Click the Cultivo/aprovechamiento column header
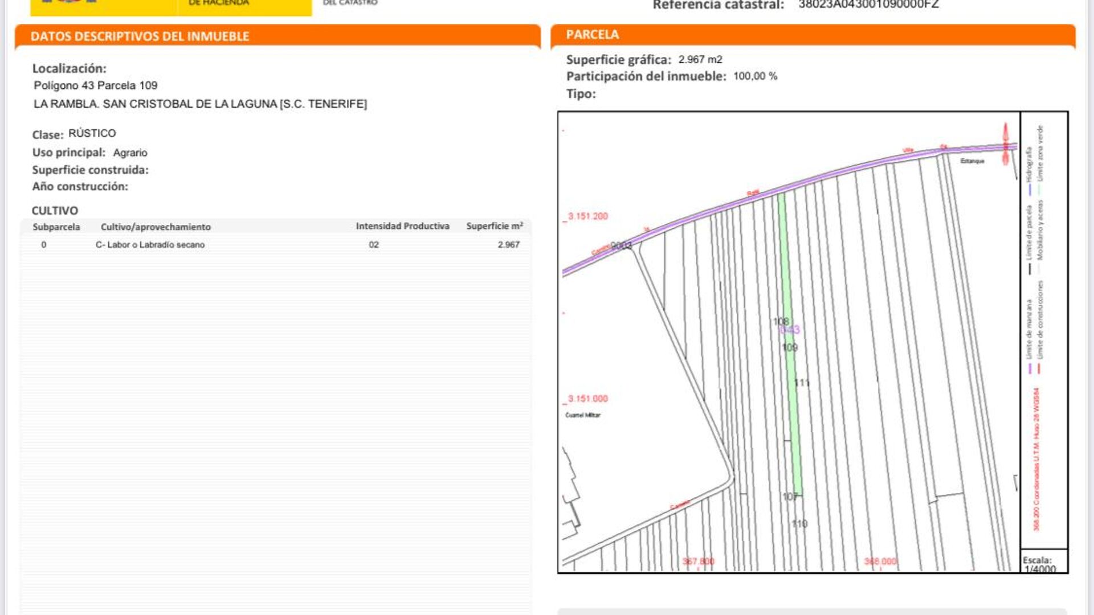Screen dimensions: 1094x615 click(x=156, y=227)
